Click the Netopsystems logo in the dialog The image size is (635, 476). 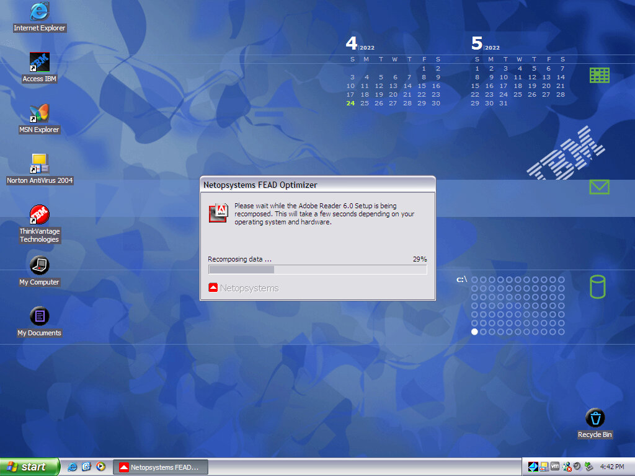[244, 288]
